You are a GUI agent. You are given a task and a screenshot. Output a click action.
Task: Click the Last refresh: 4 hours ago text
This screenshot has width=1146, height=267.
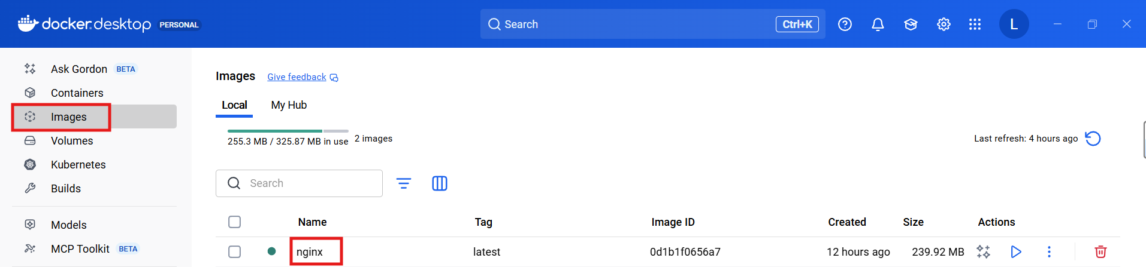pos(1026,139)
